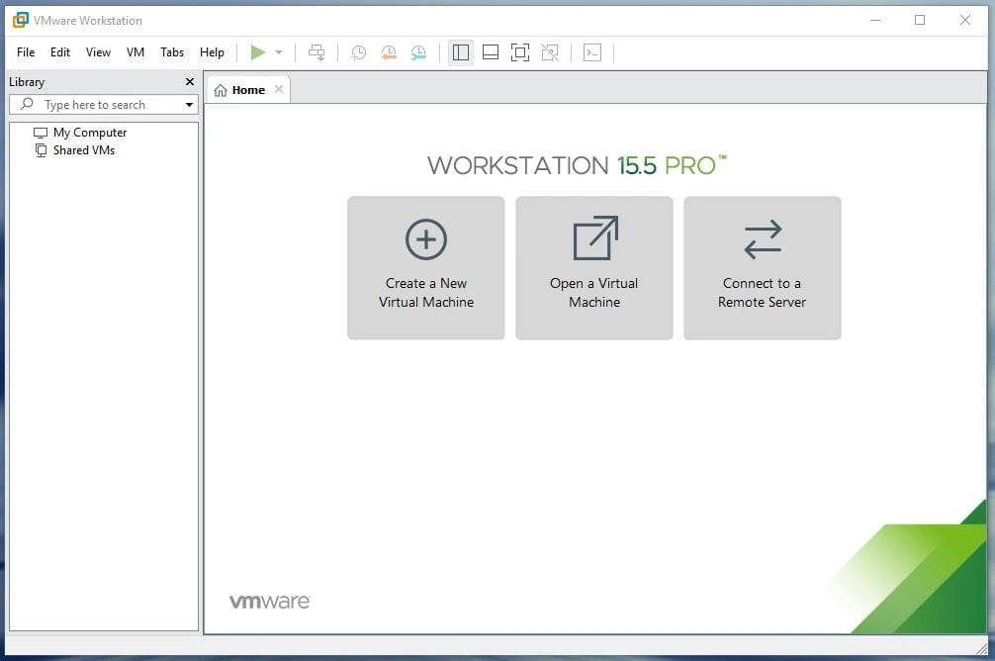Maximize the VMware Workstation window
This screenshot has height=661, width=995.
pyautogui.click(x=920, y=21)
